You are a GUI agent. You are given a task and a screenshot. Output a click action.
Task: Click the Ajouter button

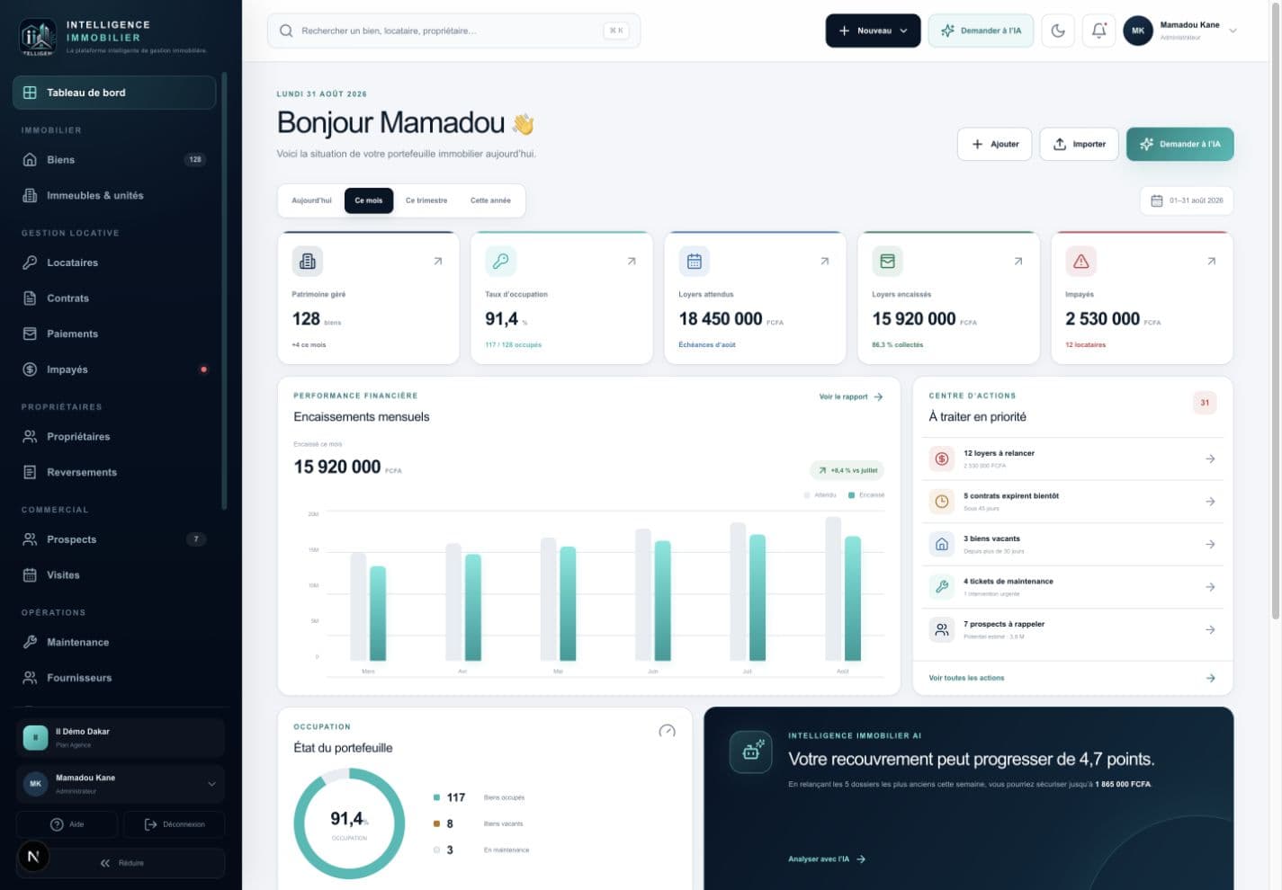click(x=994, y=144)
